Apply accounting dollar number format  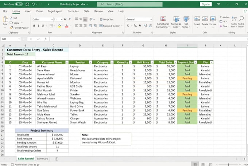128,26
